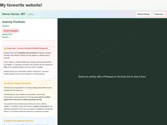Click the grade of zero (0) bold text
The width and height of the screenshot is (167, 125).
pos(41,106)
